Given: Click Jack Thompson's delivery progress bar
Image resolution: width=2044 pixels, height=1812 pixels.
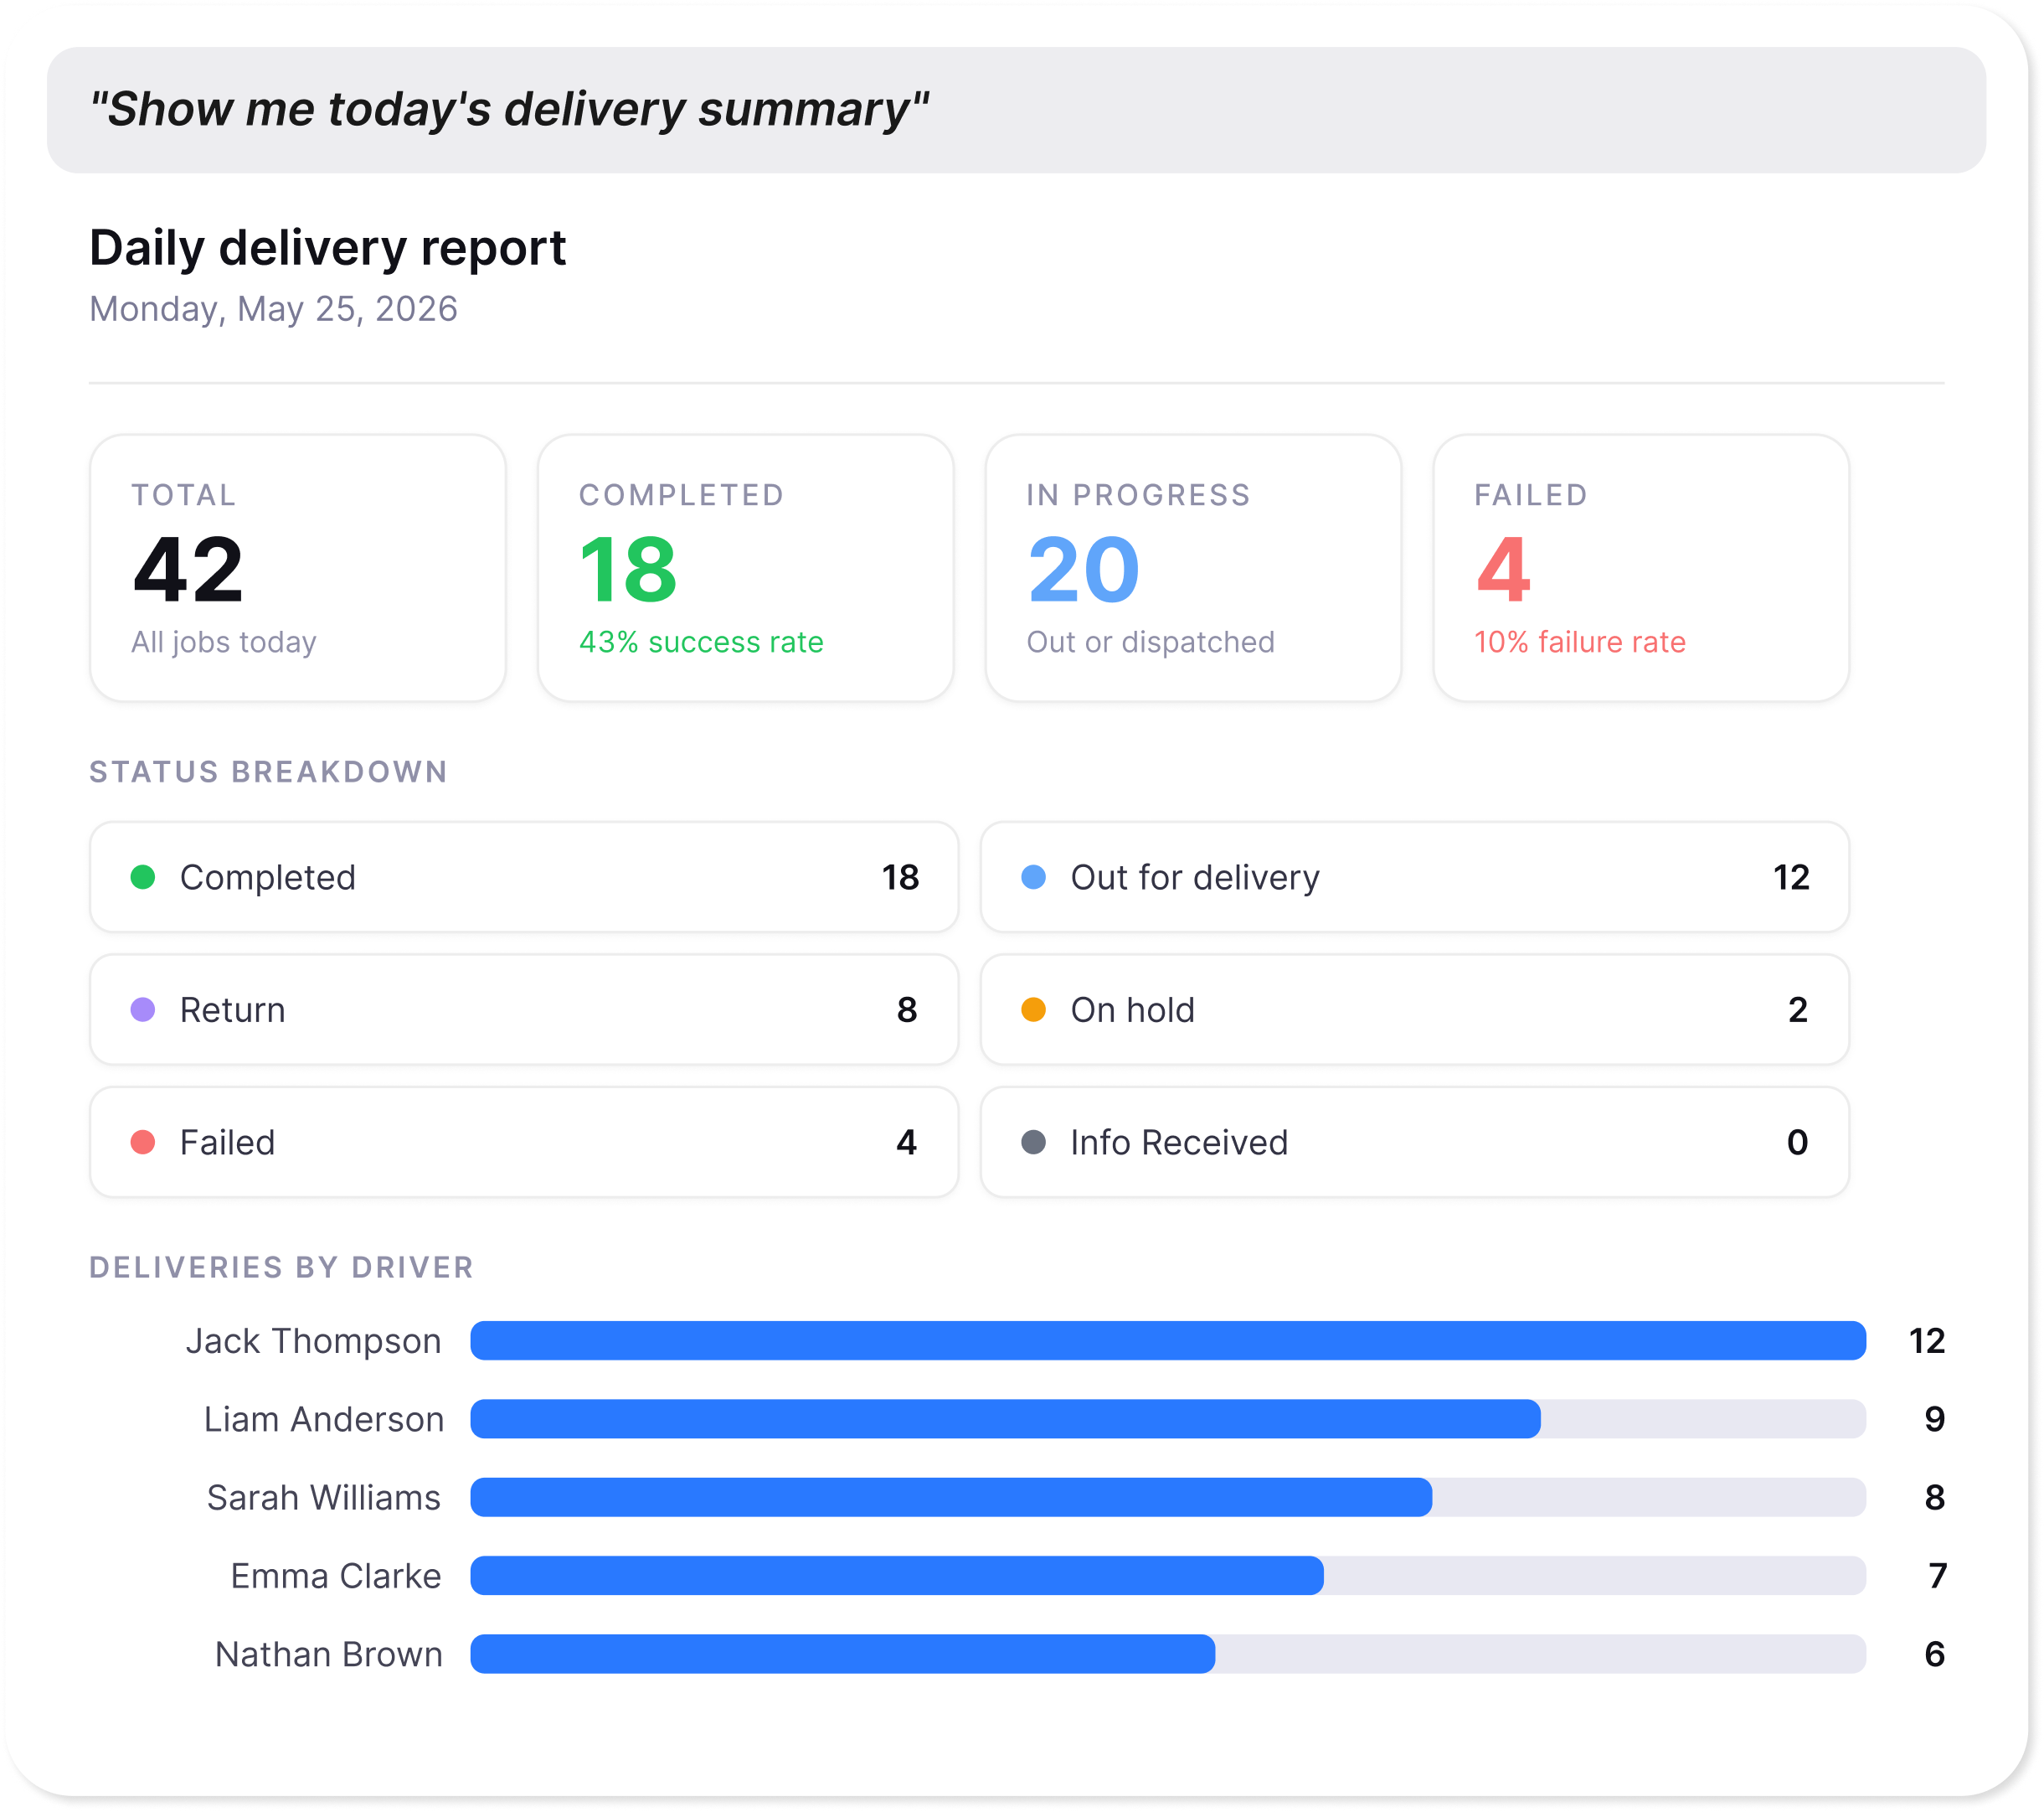Looking at the screenshot, I should (1168, 1340).
